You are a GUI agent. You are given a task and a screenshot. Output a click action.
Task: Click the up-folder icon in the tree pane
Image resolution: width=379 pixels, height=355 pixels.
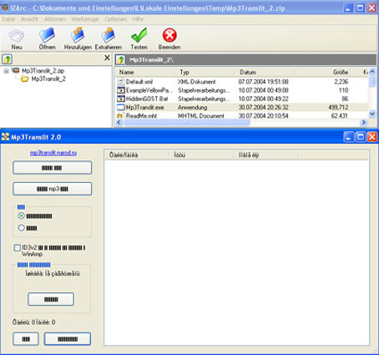point(7,59)
